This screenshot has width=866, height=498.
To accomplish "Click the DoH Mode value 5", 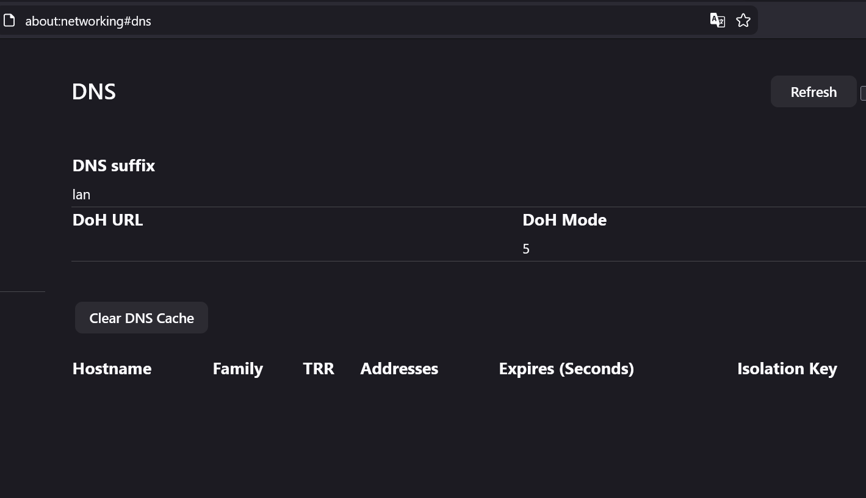I will tap(526, 249).
